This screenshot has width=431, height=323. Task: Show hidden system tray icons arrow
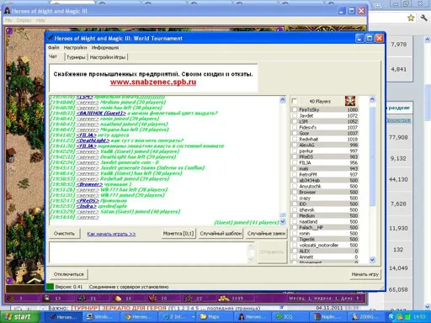[x=391, y=317]
